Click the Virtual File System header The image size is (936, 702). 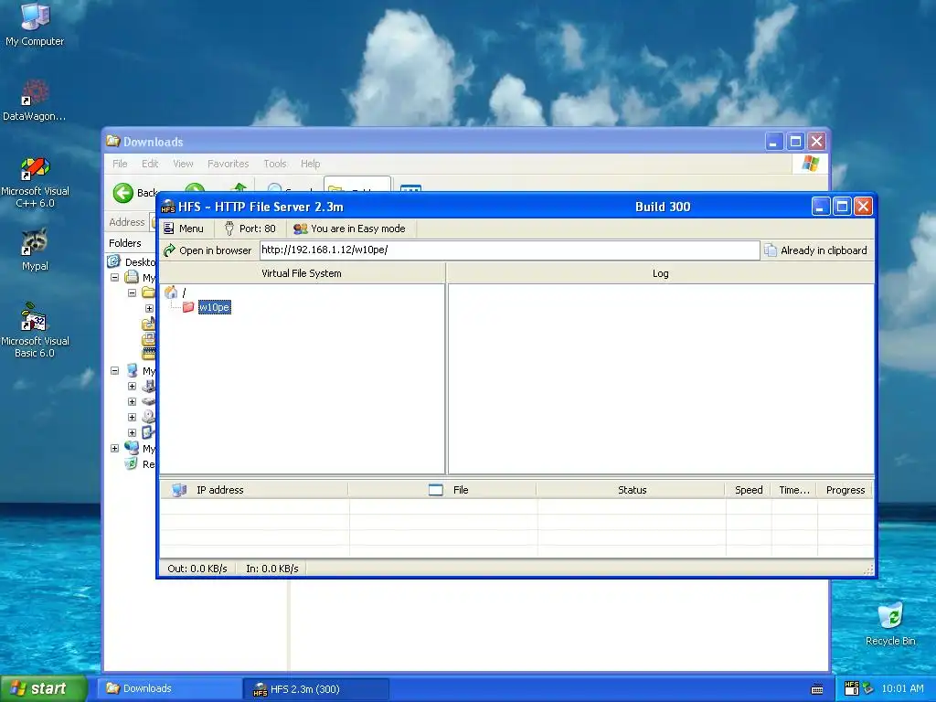click(x=302, y=273)
